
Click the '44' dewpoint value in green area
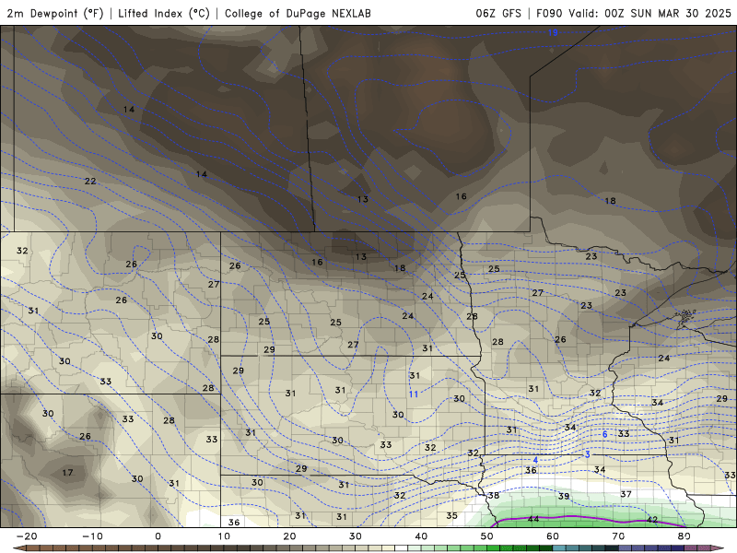[533, 519]
